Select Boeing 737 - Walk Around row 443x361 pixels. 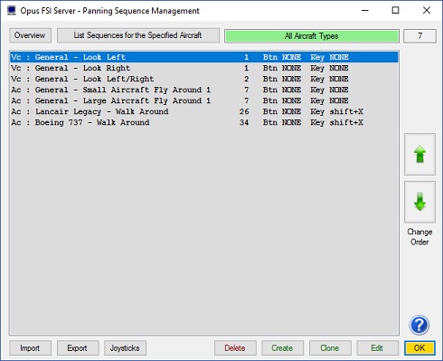point(204,122)
